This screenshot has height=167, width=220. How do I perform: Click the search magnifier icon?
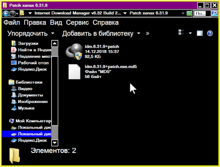pos(215,14)
